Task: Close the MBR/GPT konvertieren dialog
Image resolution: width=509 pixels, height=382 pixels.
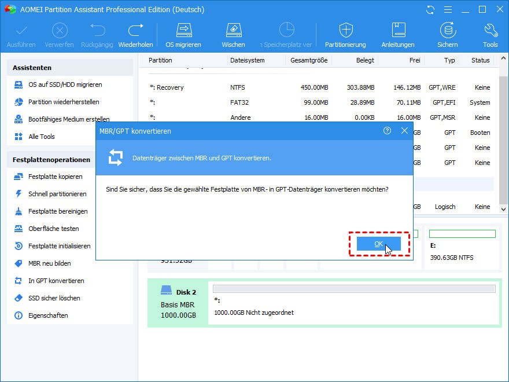Action: point(404,131)
